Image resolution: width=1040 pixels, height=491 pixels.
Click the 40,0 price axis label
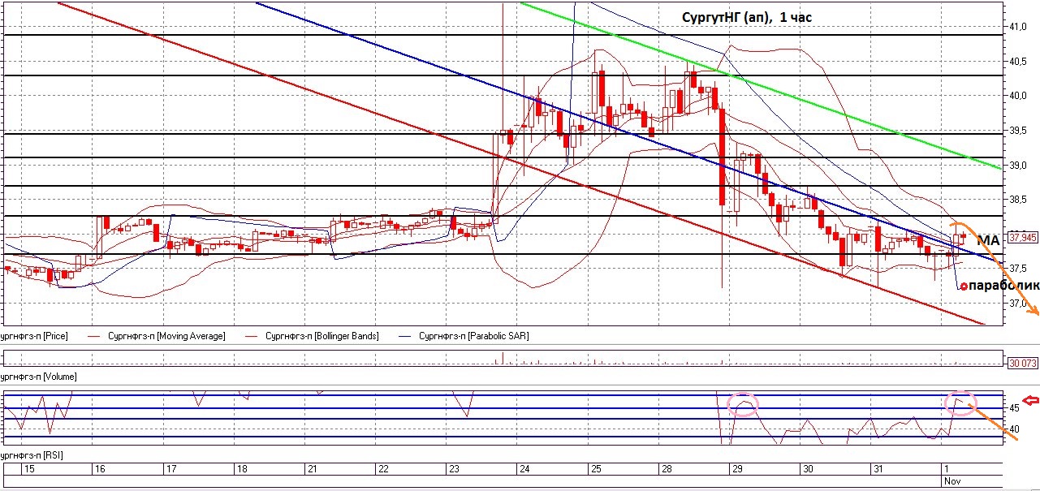tap(1019, 96)
